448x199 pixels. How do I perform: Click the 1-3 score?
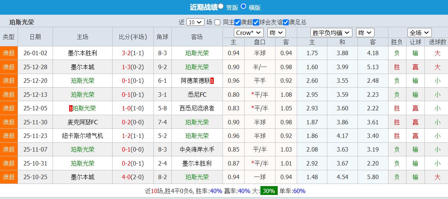(126, 67)
